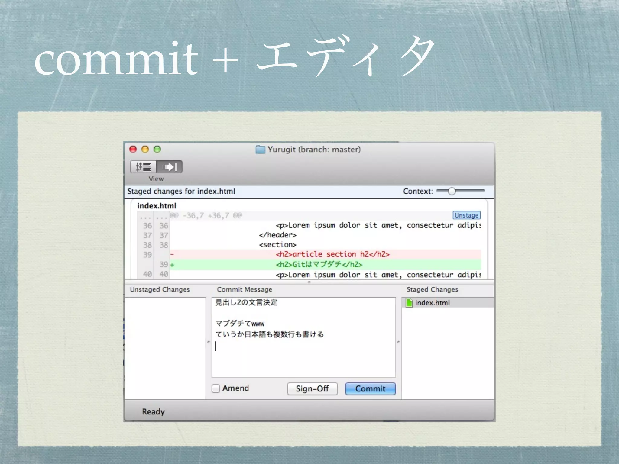619x464 pixels.
Task: Click the splitter handle right of Commit Message
Action: tap(398, 342)
